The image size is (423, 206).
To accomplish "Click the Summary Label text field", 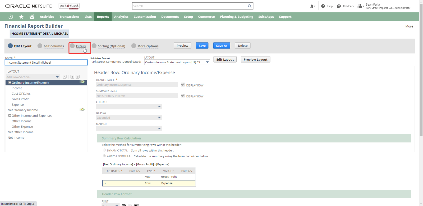I will click(x=137, y=96).
